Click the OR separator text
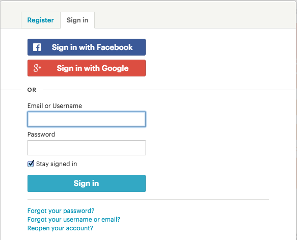Screen dimensions: 297x240 tap(32, 90)
